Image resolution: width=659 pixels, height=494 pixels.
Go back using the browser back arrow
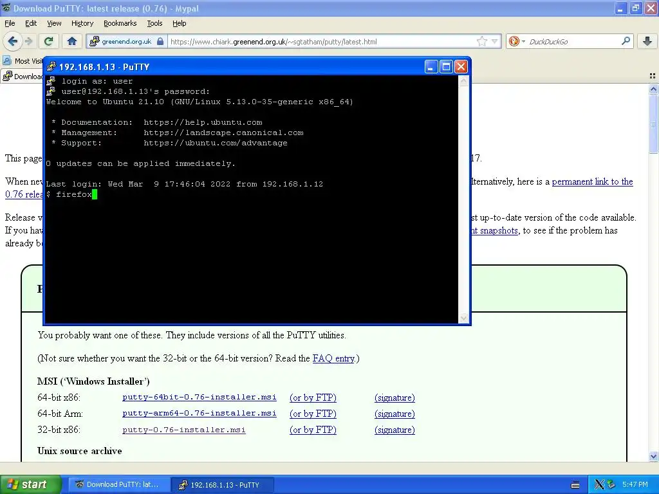tap(12, 41)
